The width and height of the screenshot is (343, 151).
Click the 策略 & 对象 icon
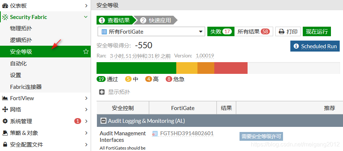tap(5, 133)
